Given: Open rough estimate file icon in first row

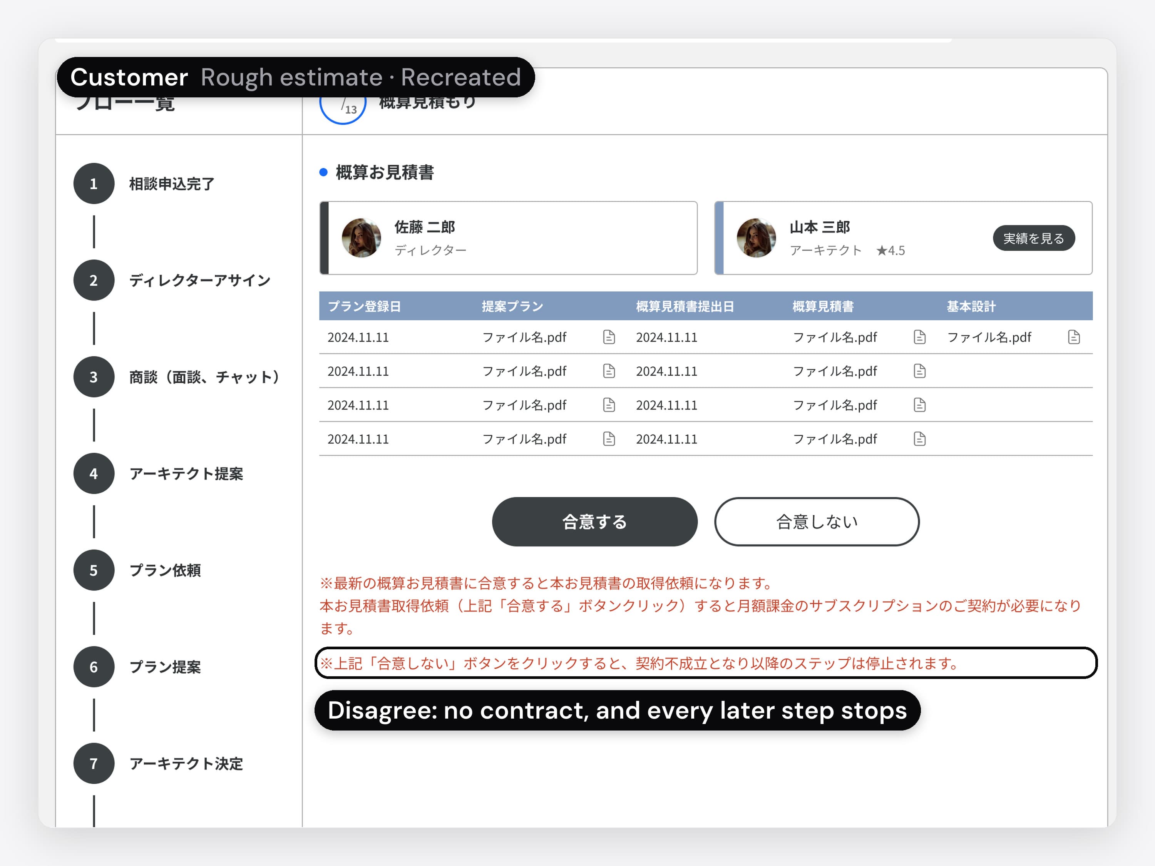Looking at the screenshot, I should (x=919, y=337).
